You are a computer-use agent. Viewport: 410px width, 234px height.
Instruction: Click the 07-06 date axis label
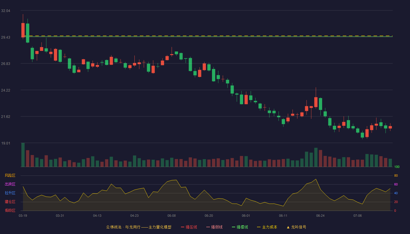358,216
